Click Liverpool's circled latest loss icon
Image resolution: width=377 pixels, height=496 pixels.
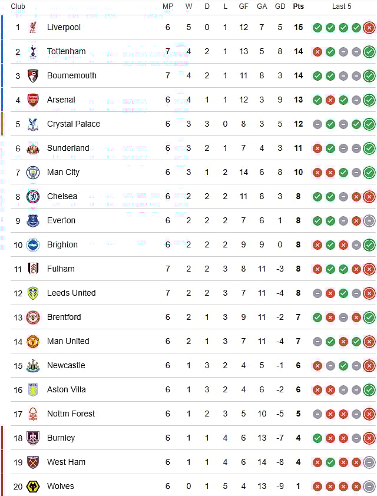pyautogui.click(x=369, y=27)
